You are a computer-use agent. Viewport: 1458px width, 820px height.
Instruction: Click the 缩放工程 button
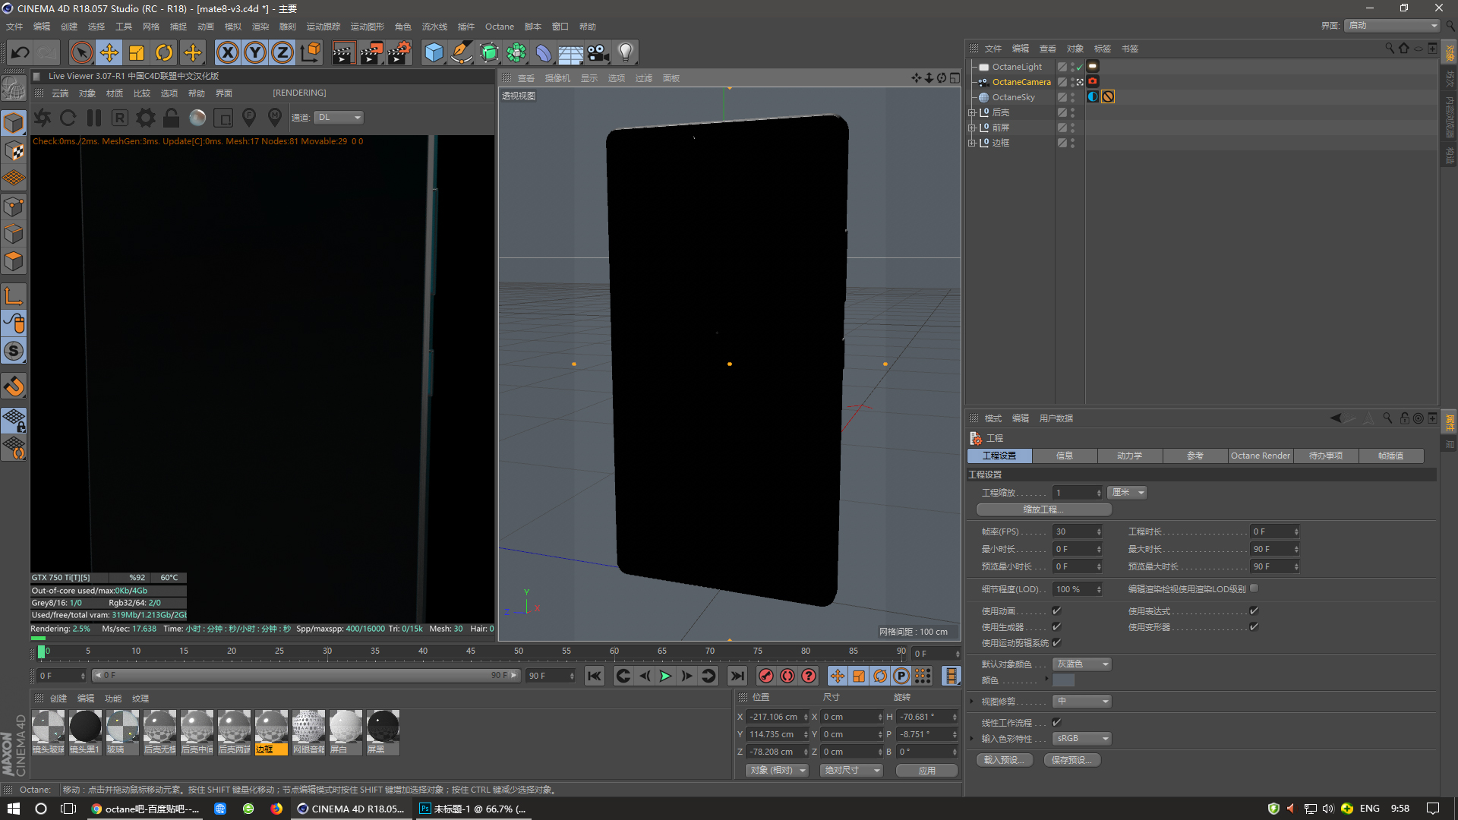[1043, 509]
